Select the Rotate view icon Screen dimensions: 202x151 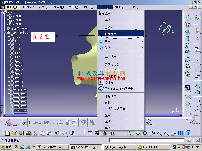click(x=152, y=133)
